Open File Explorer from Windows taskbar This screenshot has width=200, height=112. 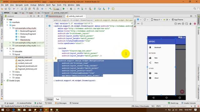(19, 110)
